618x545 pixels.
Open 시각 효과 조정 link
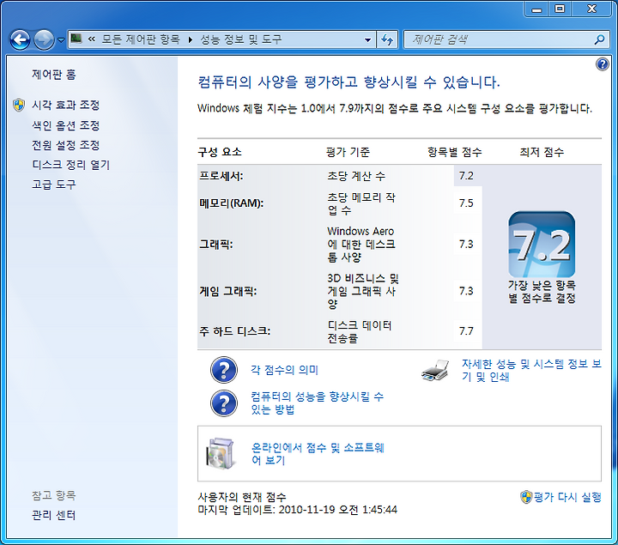click(65, 106)
